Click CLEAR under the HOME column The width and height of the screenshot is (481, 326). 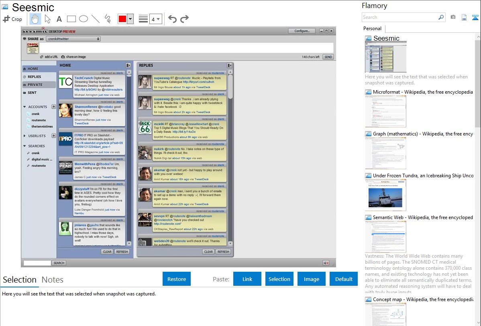(107, 252)
